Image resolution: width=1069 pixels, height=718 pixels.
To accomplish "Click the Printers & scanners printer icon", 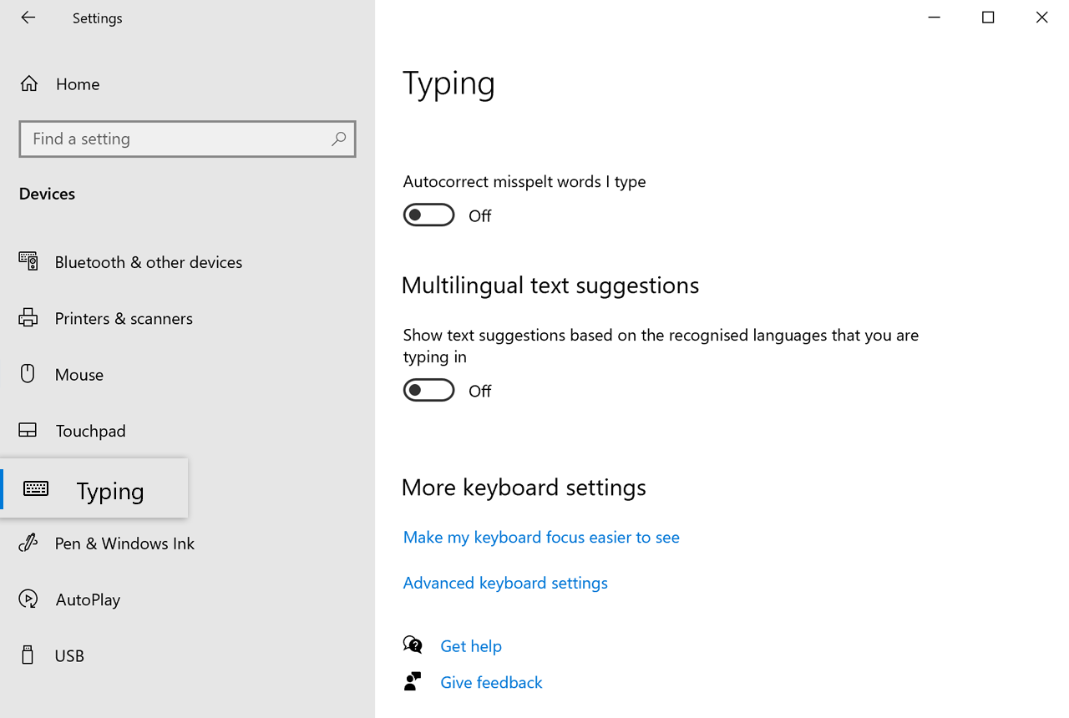I will 28,318.
